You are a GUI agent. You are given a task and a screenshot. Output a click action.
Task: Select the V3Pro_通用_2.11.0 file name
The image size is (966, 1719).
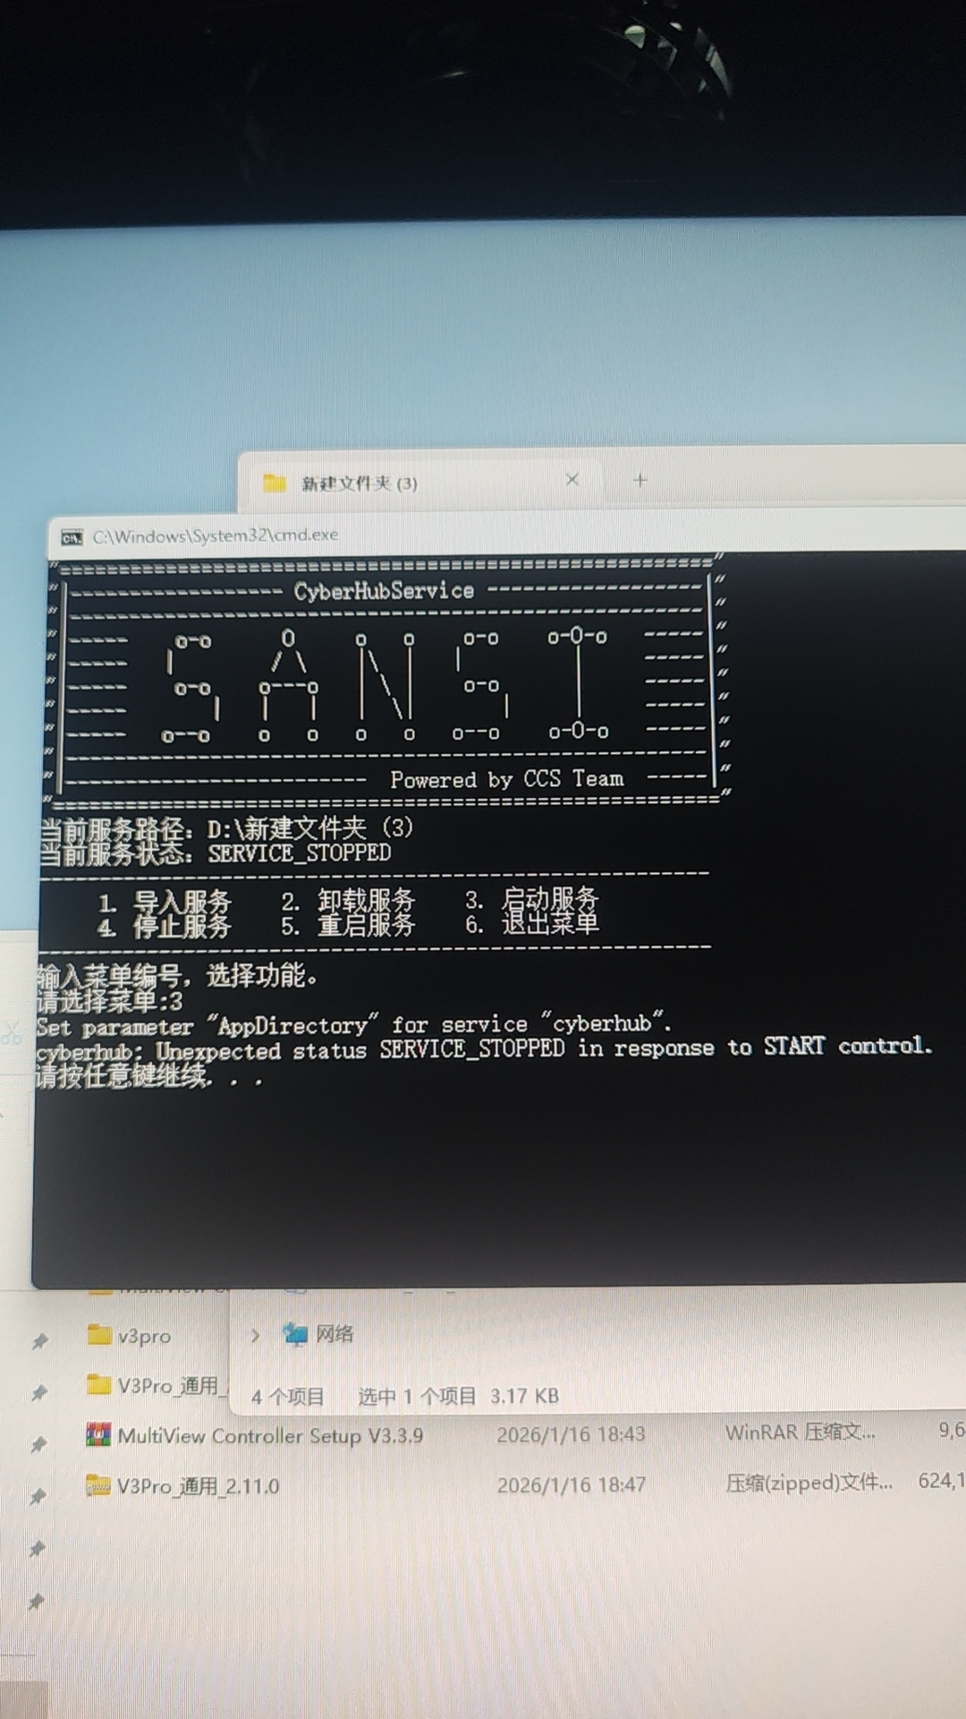198,1486
